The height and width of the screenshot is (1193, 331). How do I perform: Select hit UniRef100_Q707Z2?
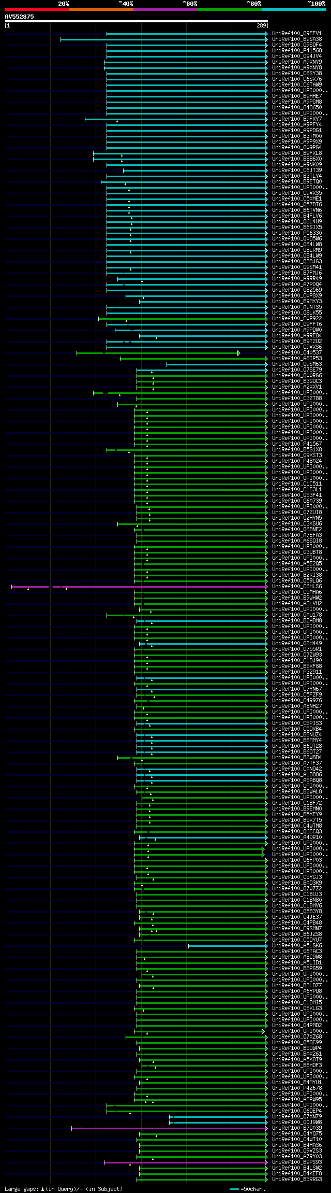[x=297, y=889]
